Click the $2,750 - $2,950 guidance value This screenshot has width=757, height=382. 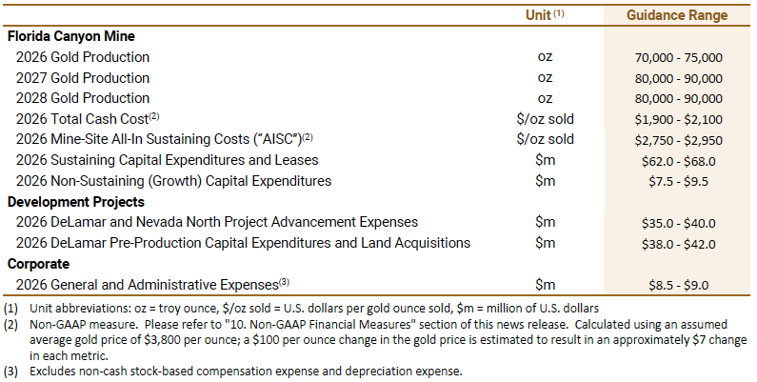click(x=678, y=139)
